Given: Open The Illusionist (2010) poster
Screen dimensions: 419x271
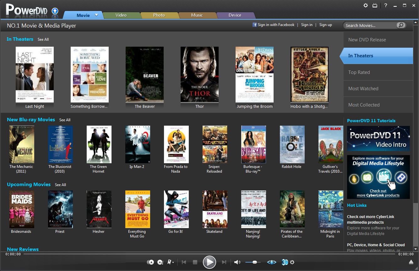Looking at the screenshot, I should 60,144.
